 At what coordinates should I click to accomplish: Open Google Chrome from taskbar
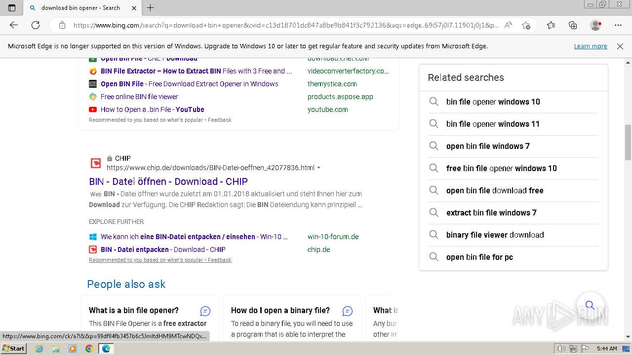pos(89,349)
